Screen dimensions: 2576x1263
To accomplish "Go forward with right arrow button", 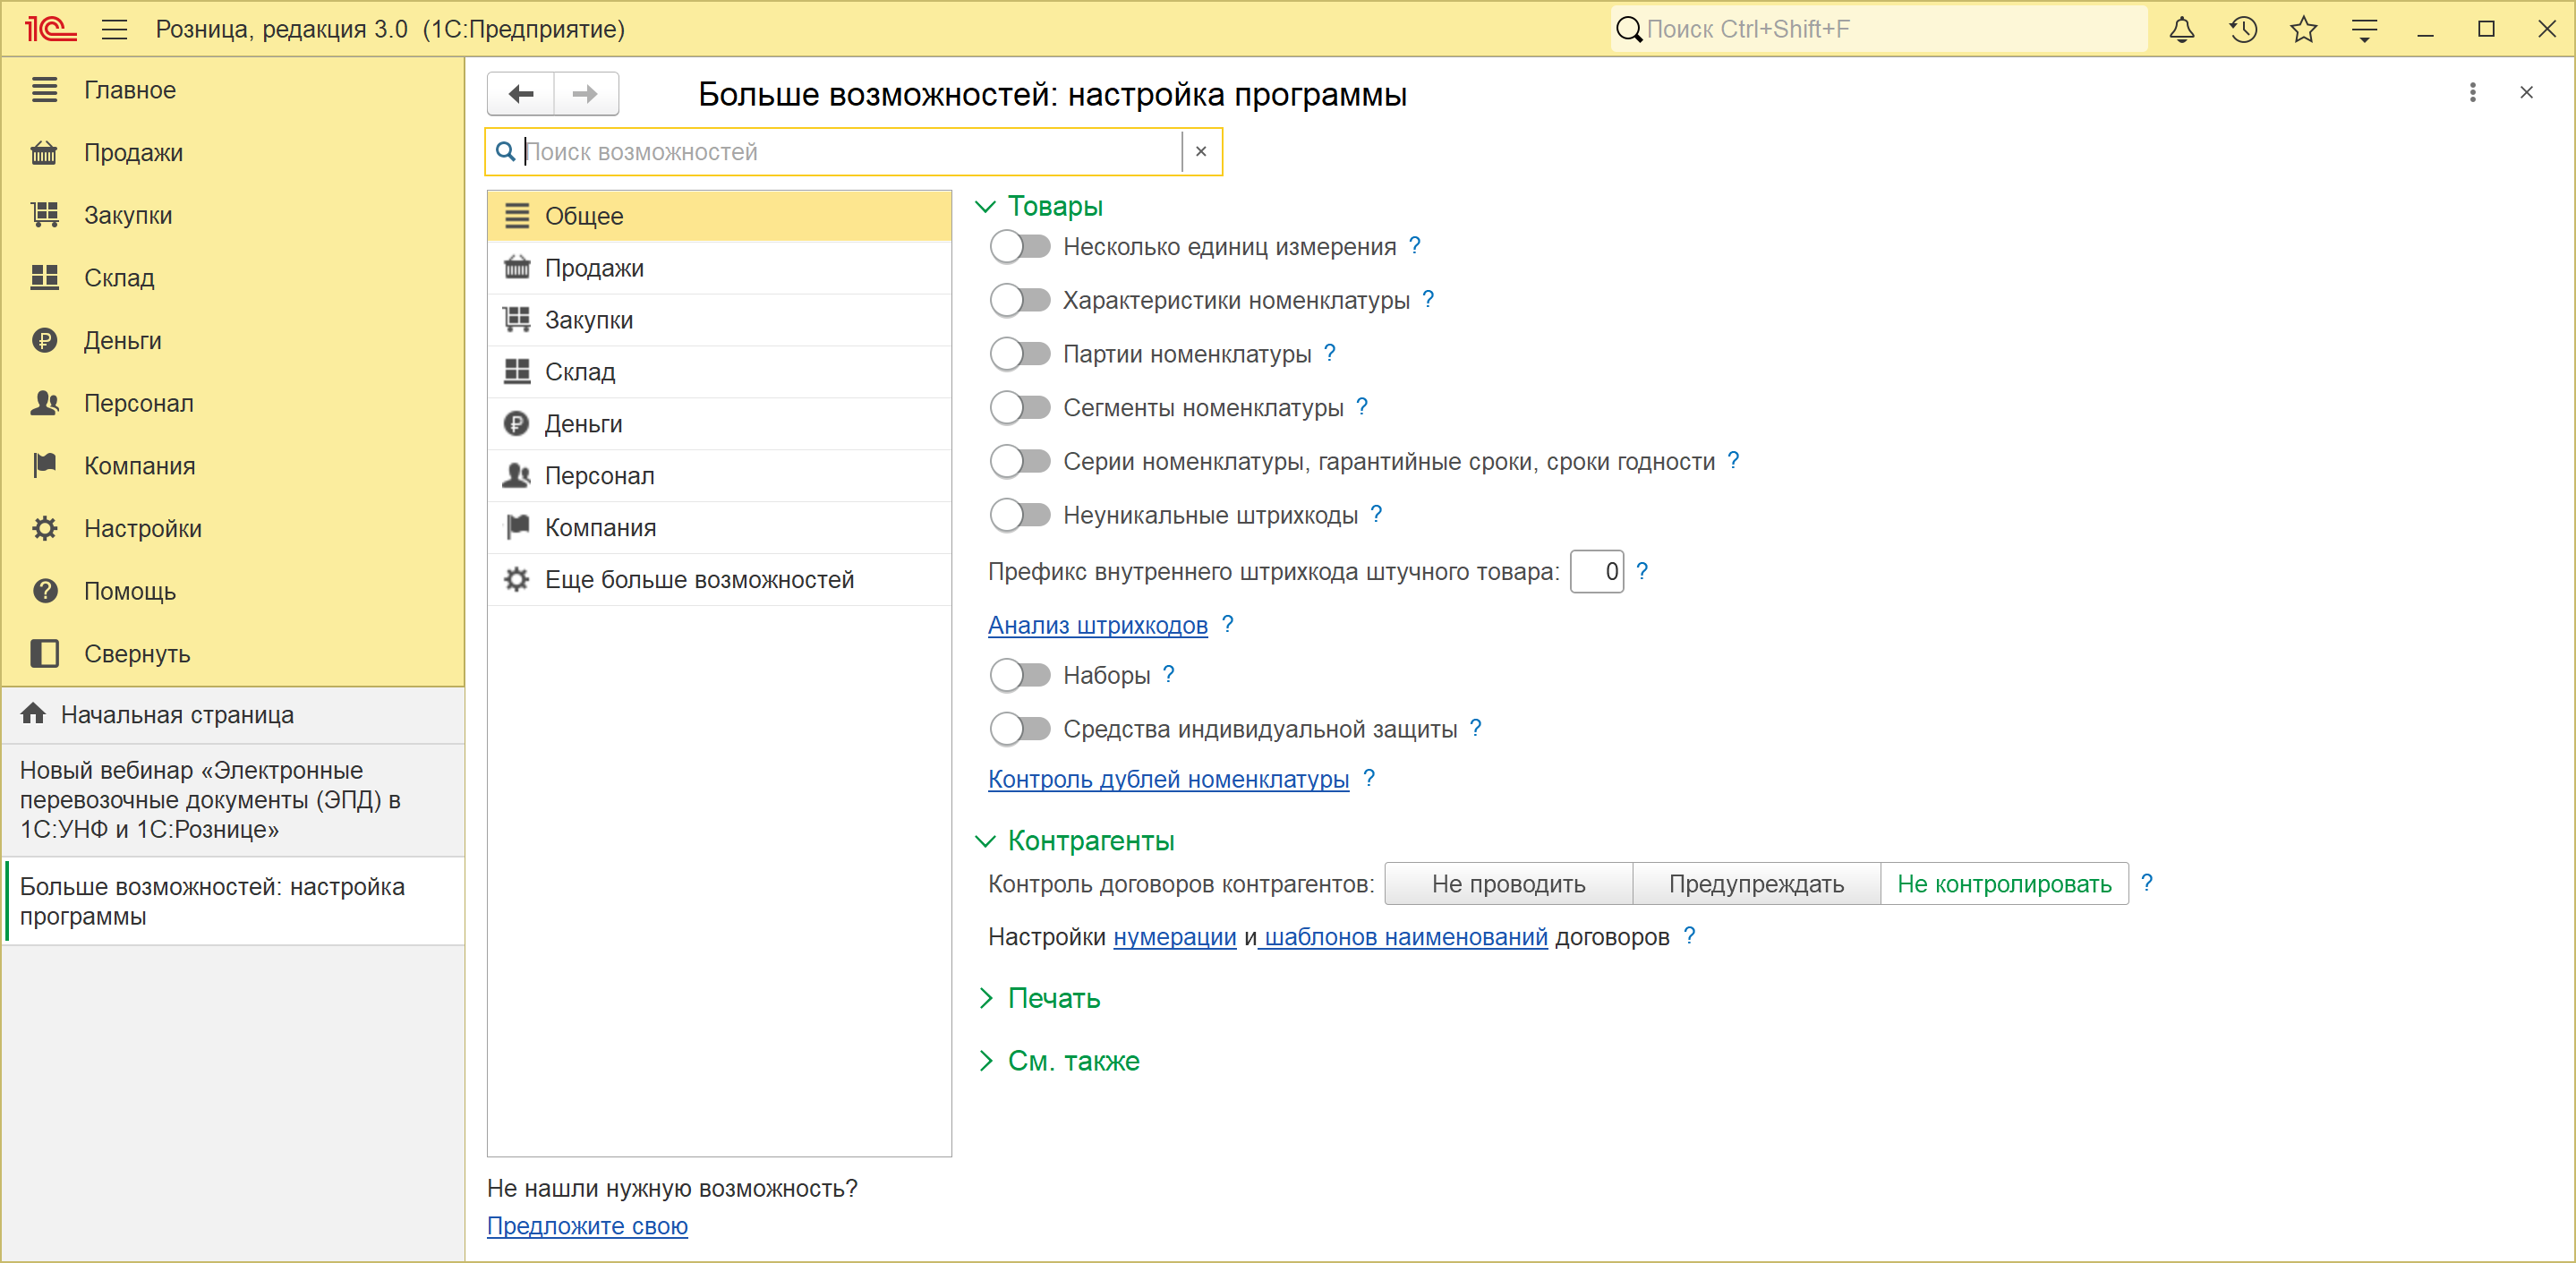I will pyautogui.click(x=586, y=94).
